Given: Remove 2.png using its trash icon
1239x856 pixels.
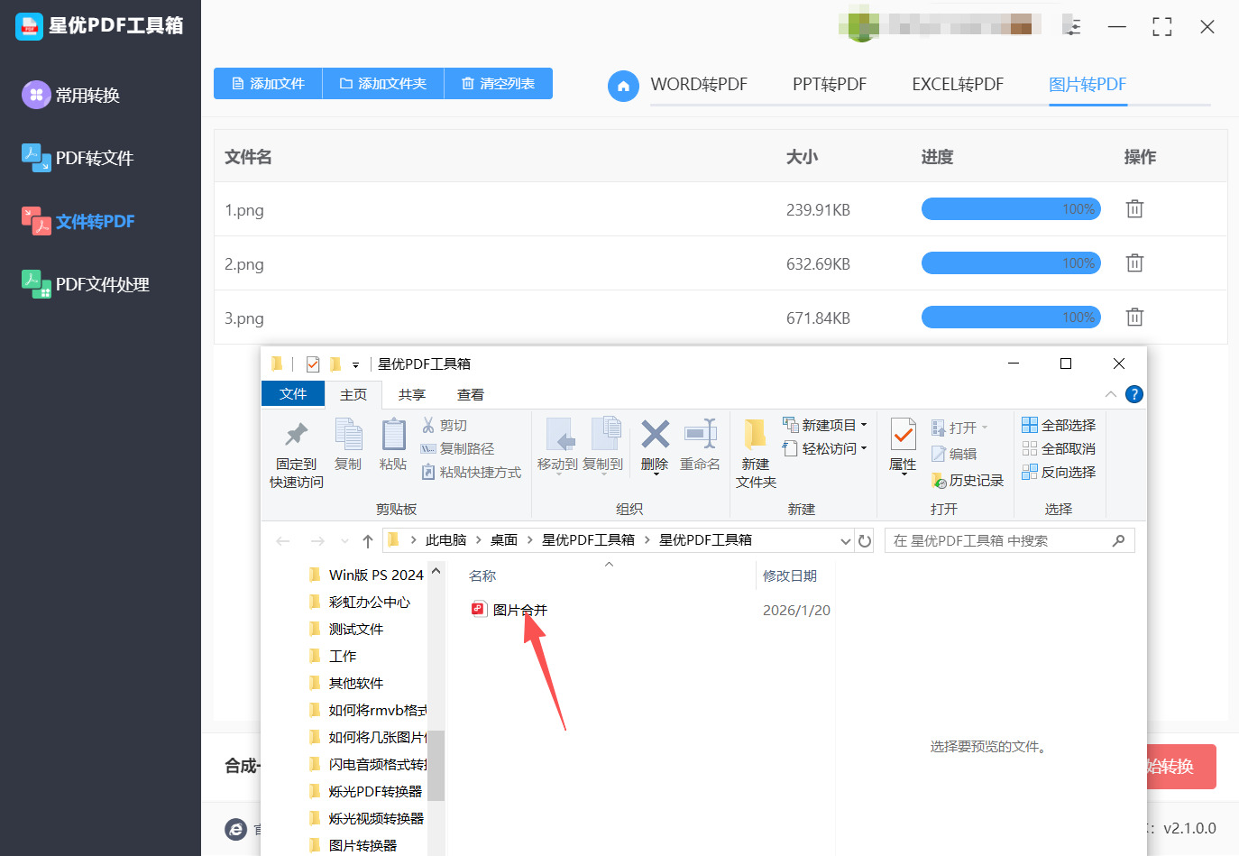Looking at the screenshot, I should click(x=1134, y=263).
